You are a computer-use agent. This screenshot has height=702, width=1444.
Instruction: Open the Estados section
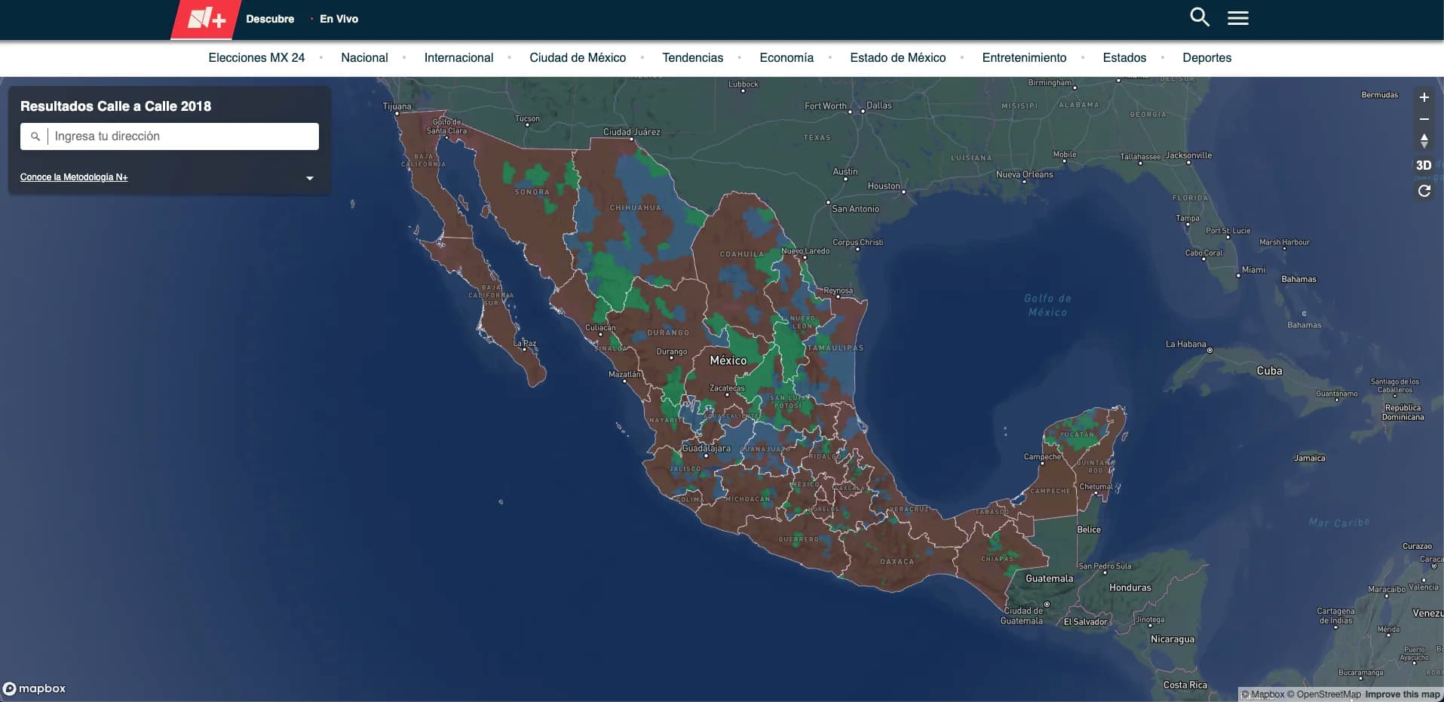[x=1124, y=57]
